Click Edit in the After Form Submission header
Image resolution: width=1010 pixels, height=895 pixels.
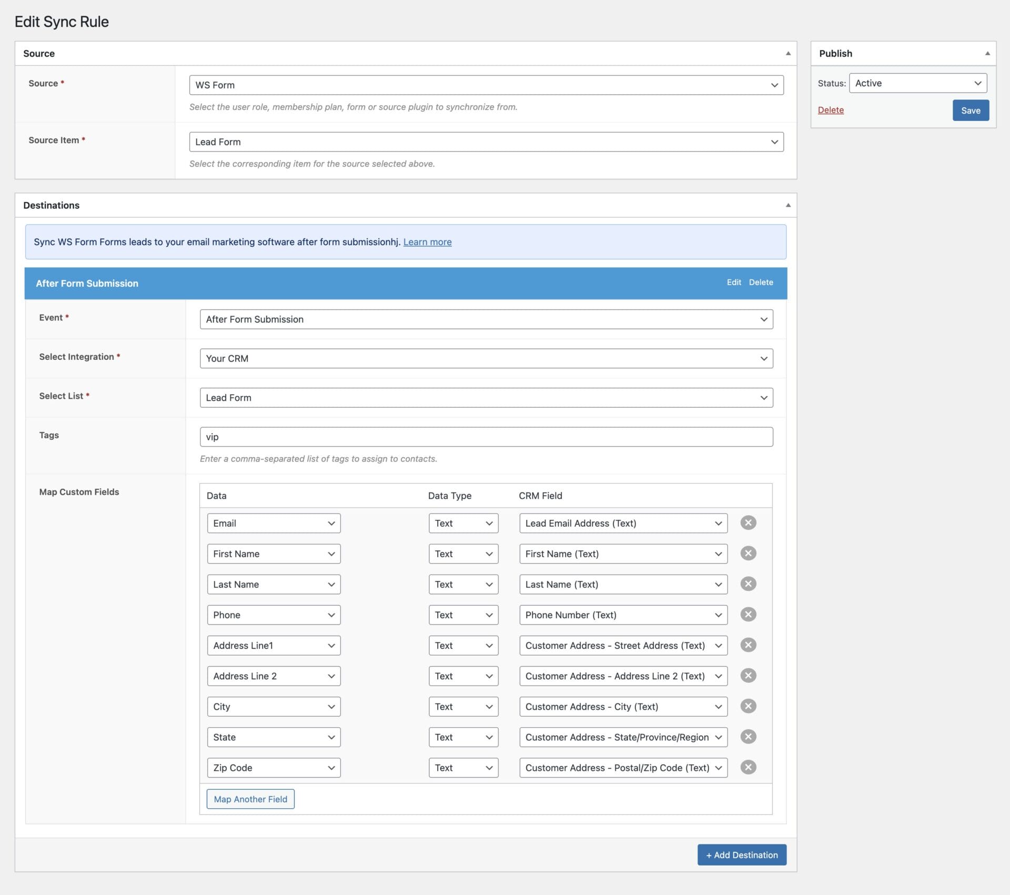pyautogui.click(x=733, y=283)
